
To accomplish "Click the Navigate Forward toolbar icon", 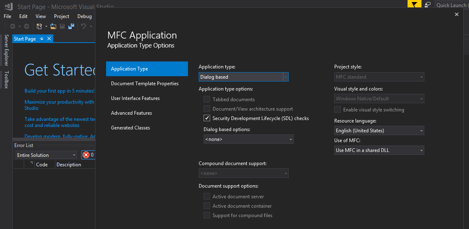I will click(27, 26).
